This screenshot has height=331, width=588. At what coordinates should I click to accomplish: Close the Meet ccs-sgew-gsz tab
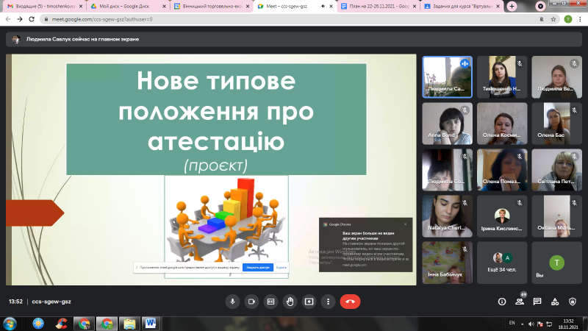331,7
